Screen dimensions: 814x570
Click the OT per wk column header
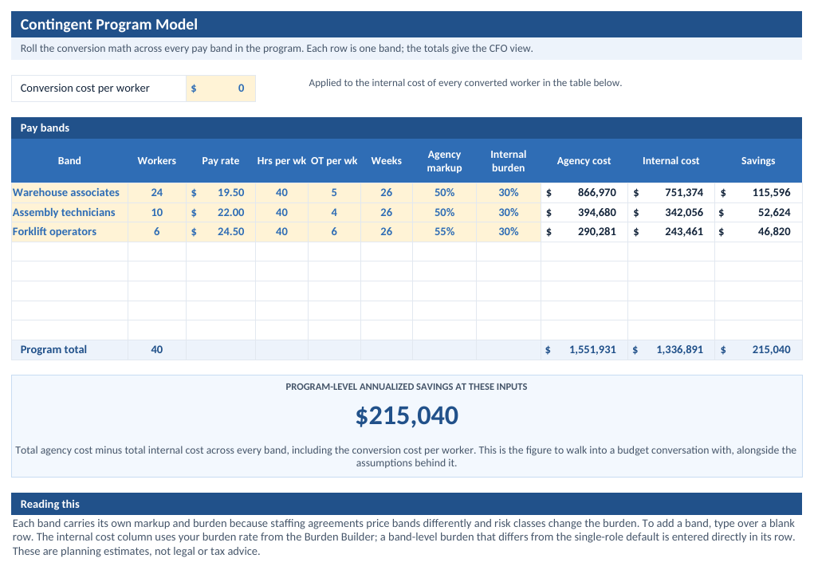334,161
